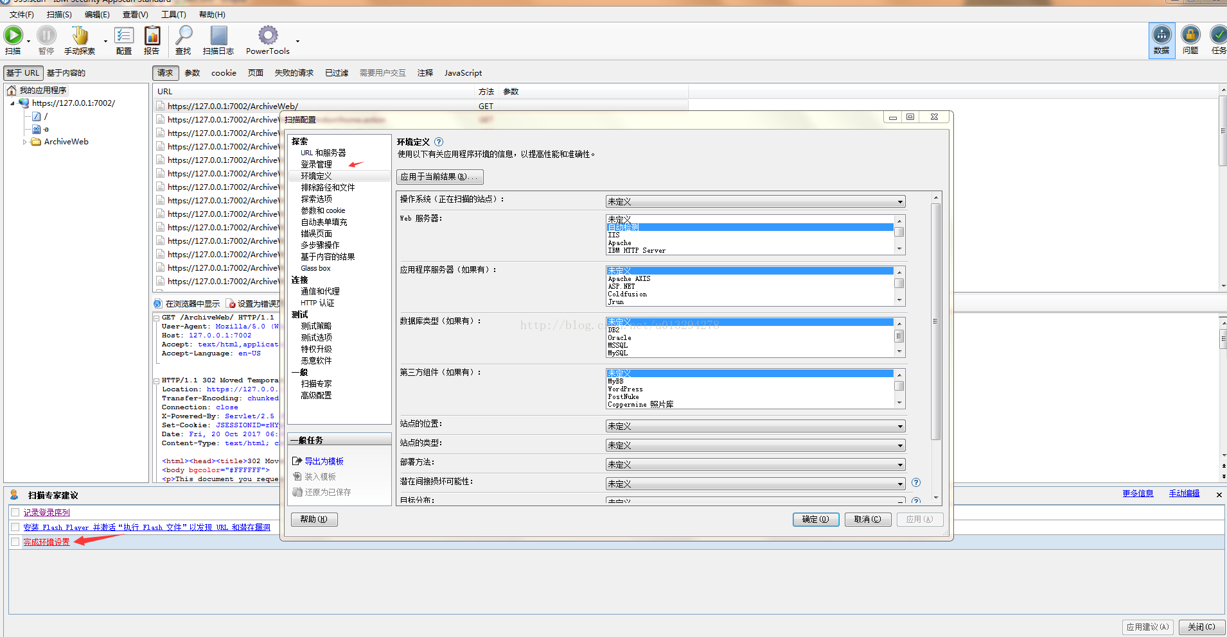
Task: Click the set as error page icon
Action: tap(232, 304)
